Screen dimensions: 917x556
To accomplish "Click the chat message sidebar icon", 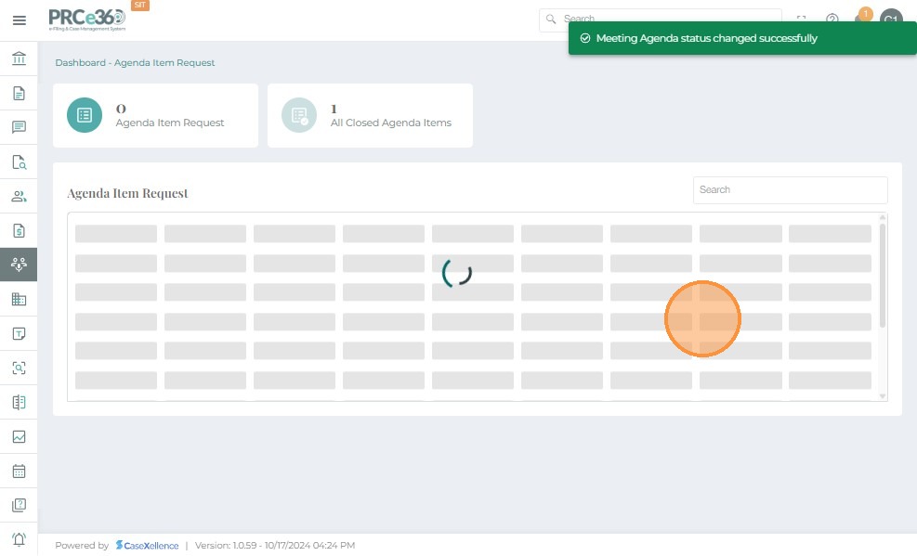I will [19, 127].
